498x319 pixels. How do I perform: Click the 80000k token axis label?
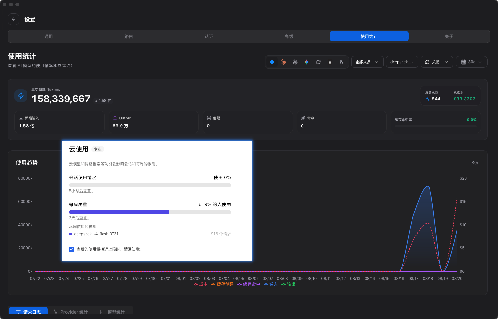pyautogui.click(x=25, y=178)
